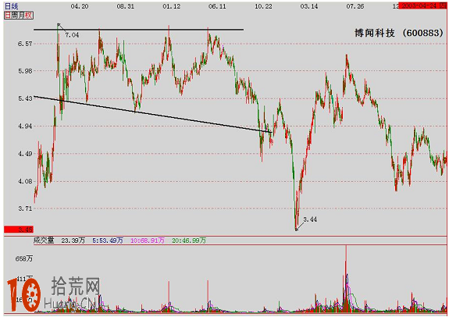Click the 04.20 date label on time axis
This screenshot has height=317, width=449.
pos(80,6)
